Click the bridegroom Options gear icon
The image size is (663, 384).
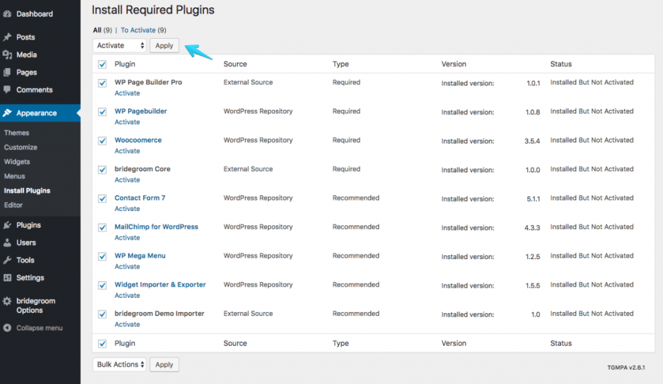6,301
